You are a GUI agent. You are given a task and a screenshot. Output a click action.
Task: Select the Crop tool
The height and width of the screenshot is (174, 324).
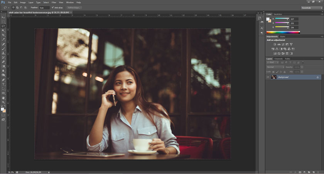click(x=3, y=35)
